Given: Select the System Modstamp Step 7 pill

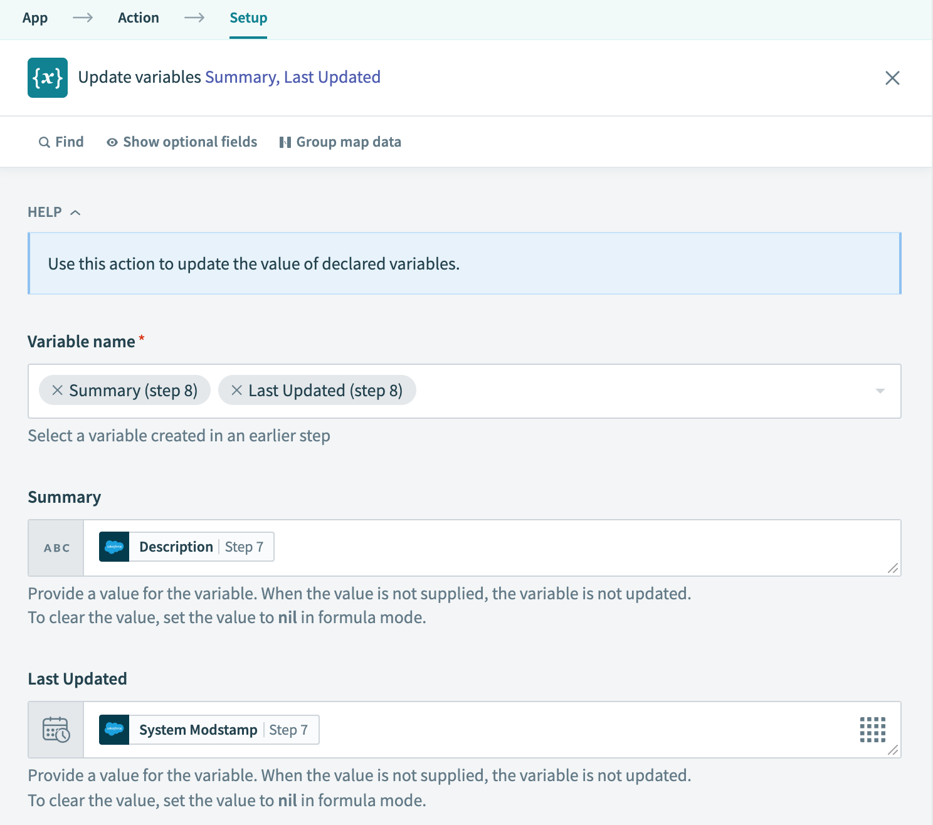Looking at the screenshot, I should tap(209, 730).
